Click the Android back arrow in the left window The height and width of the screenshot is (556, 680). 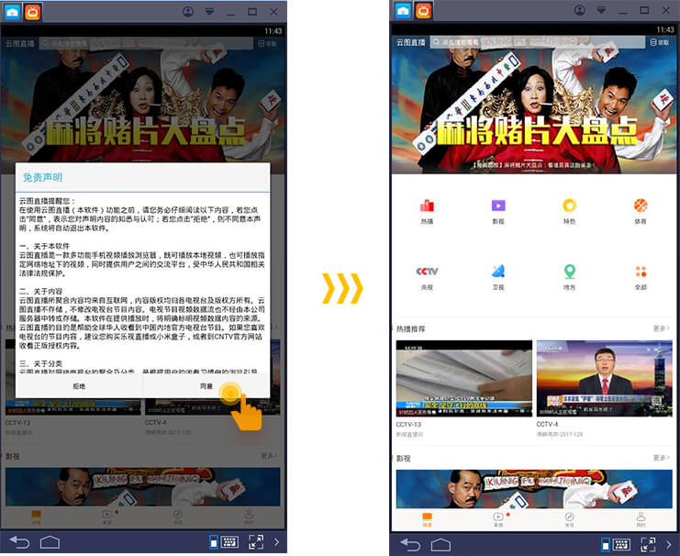click(x=19, y=542)
